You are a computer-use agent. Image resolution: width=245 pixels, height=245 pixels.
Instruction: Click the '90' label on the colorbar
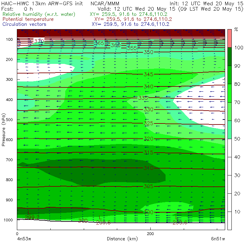click(x=237, y=66)
